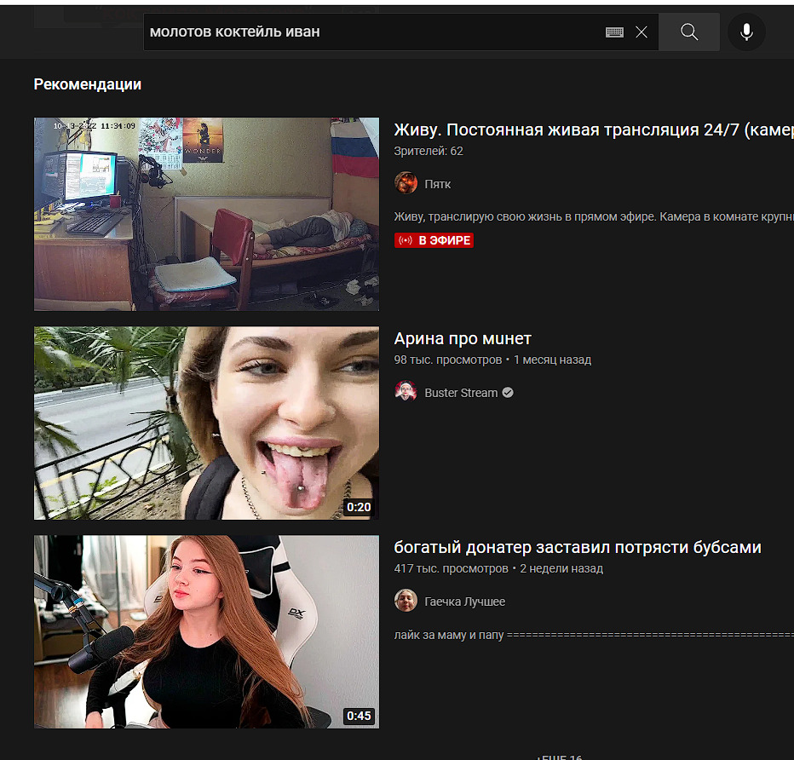Image resolution: width=794 pixels, height=760 pixels.
Task: Open the Пятк channel avatar
Action: click(x=406, y=184)
